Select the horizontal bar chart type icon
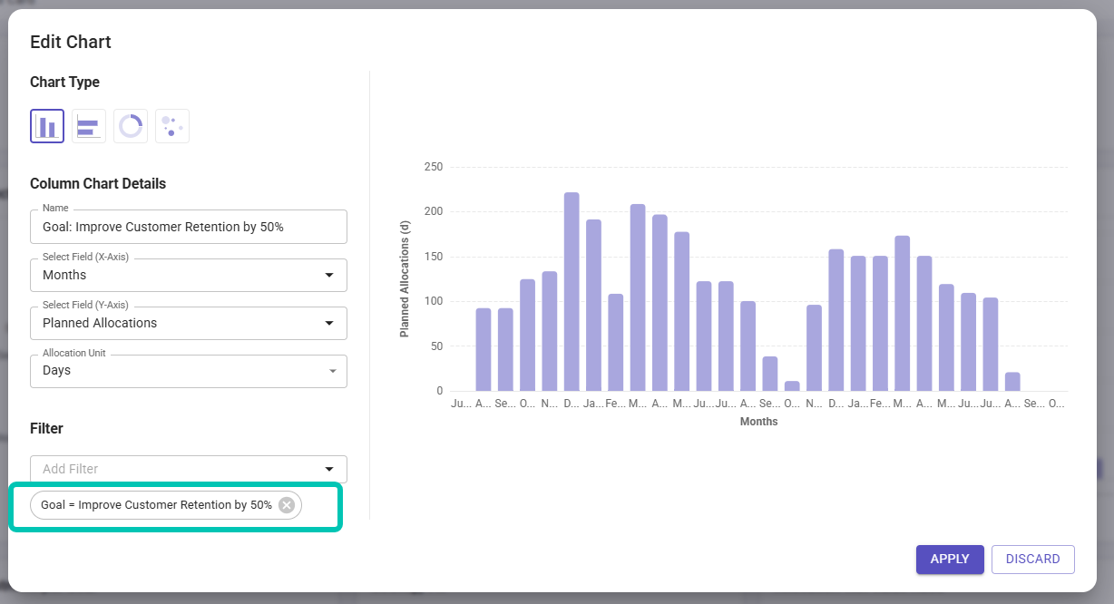 pyautogui.click(x=89, y=126)
